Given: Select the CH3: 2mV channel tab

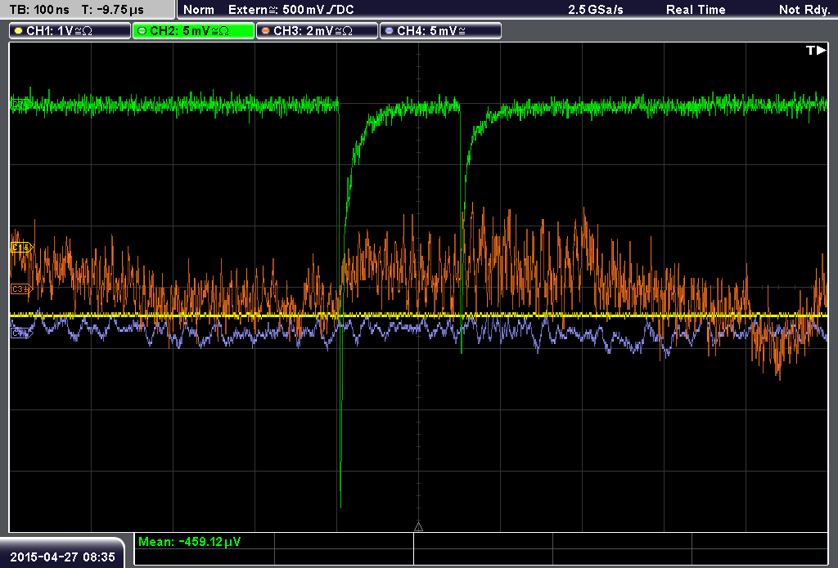Looking at the screenshot, I should pyautogui.click(x=317, y=31).
